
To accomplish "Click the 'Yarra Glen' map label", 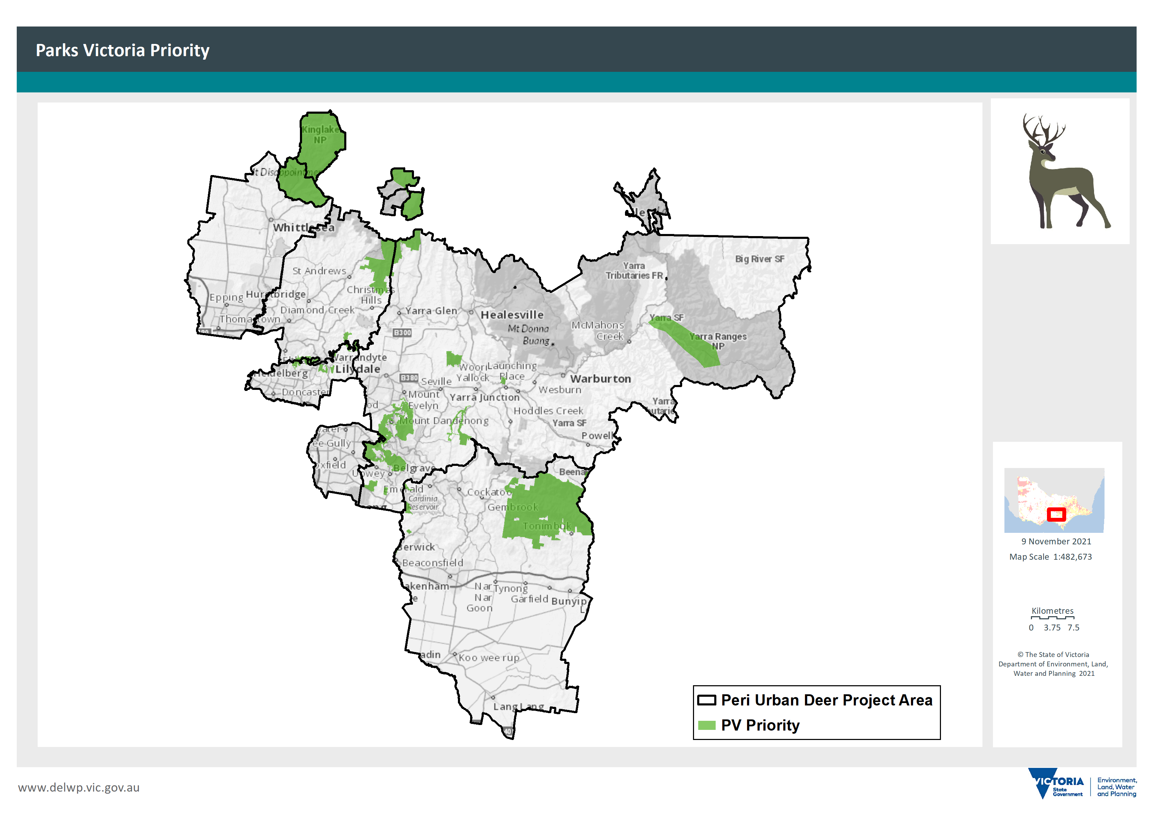I will click(x=431, y=311).
